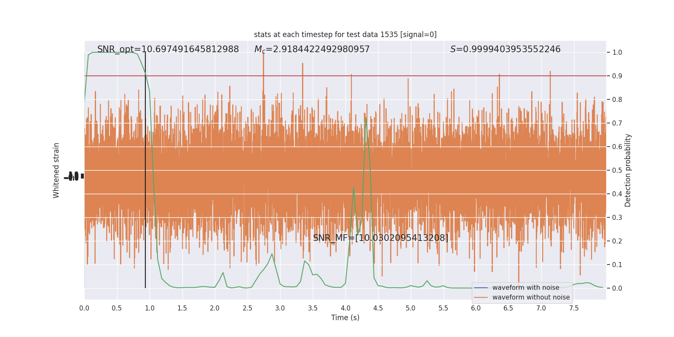Click the 0.0 tick on the Detection probability axis

click(617, 288)
